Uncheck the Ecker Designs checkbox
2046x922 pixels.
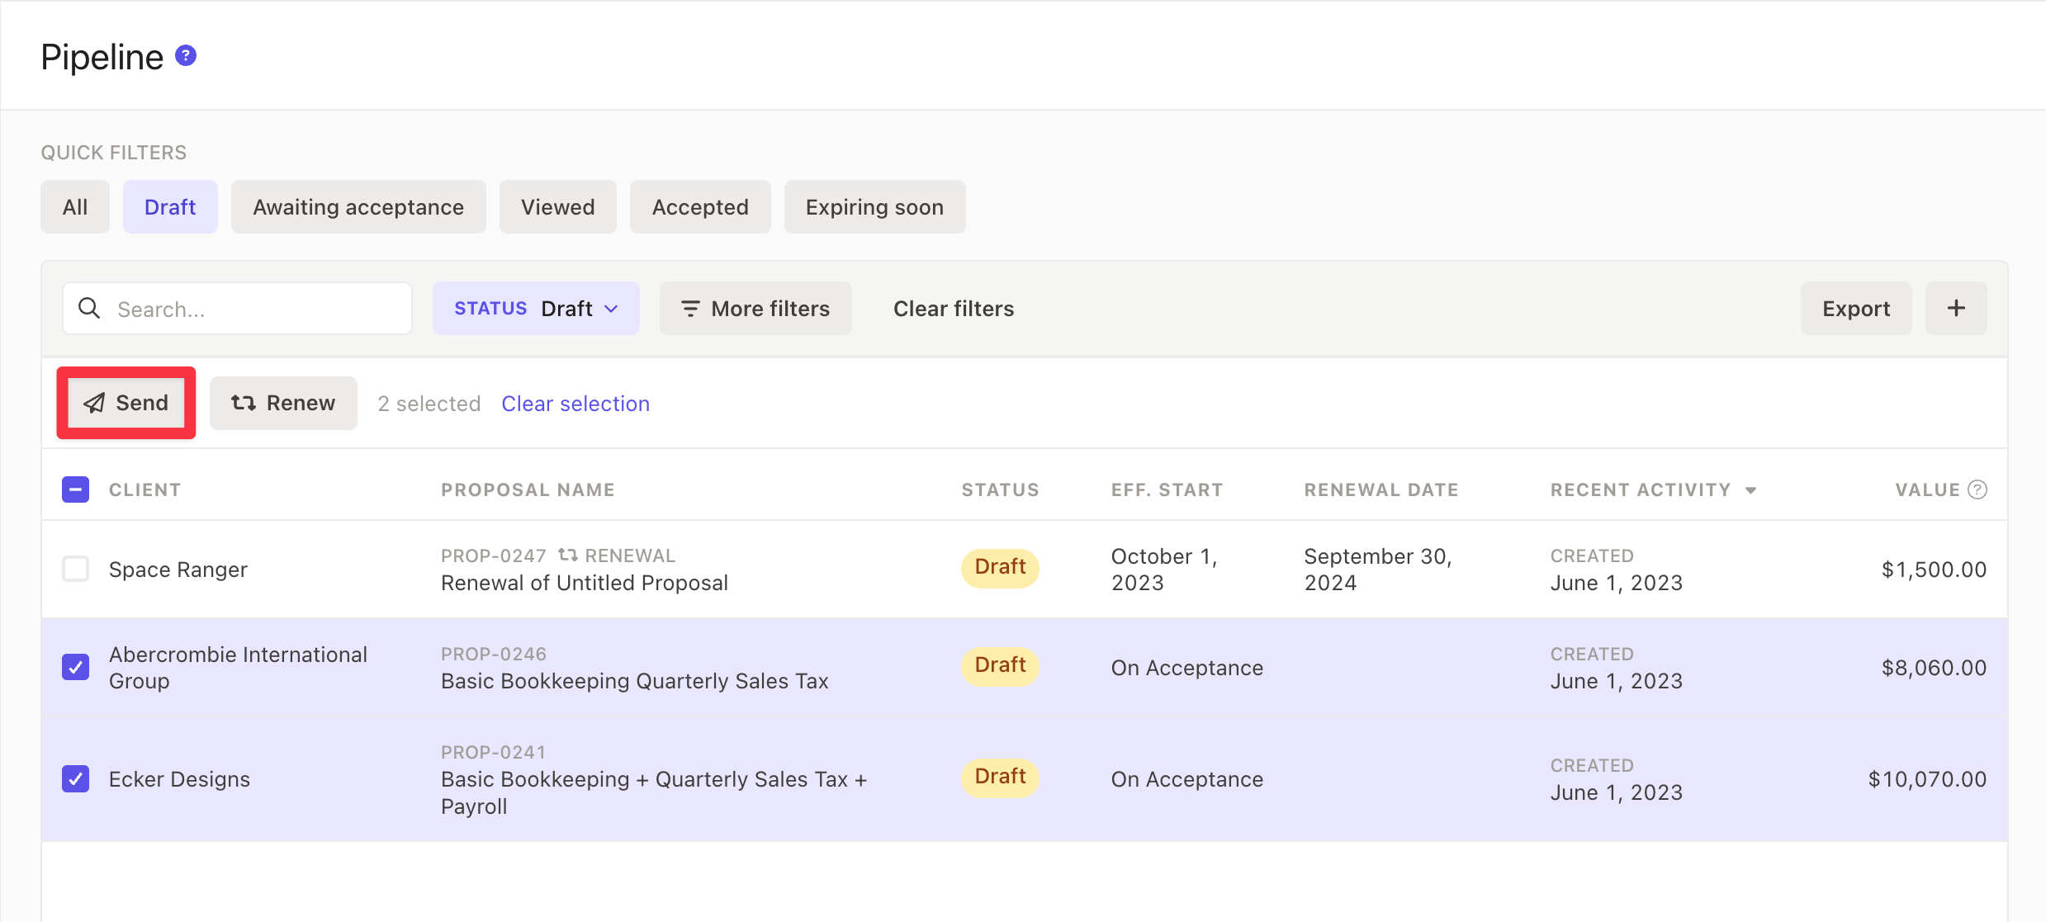(76, 778)
